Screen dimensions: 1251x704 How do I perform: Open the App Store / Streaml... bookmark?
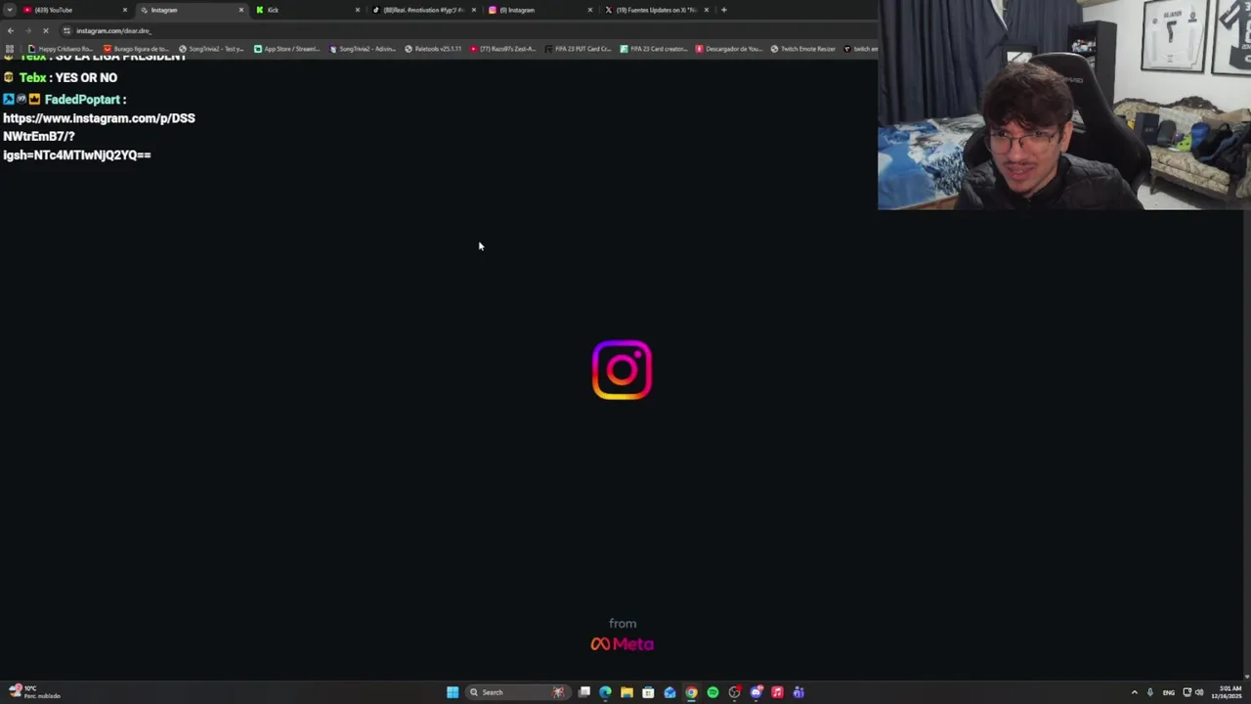pos(286,49)
